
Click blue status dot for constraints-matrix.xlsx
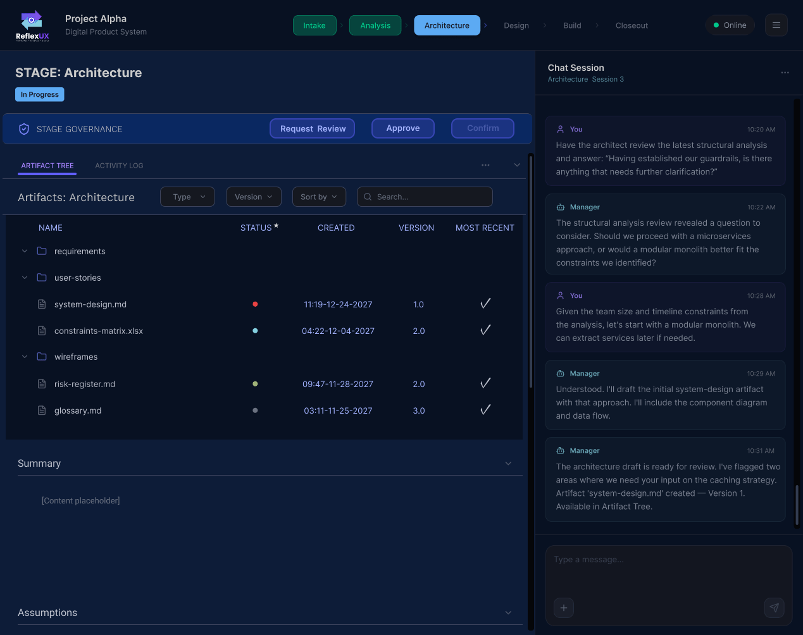[255, 331]
